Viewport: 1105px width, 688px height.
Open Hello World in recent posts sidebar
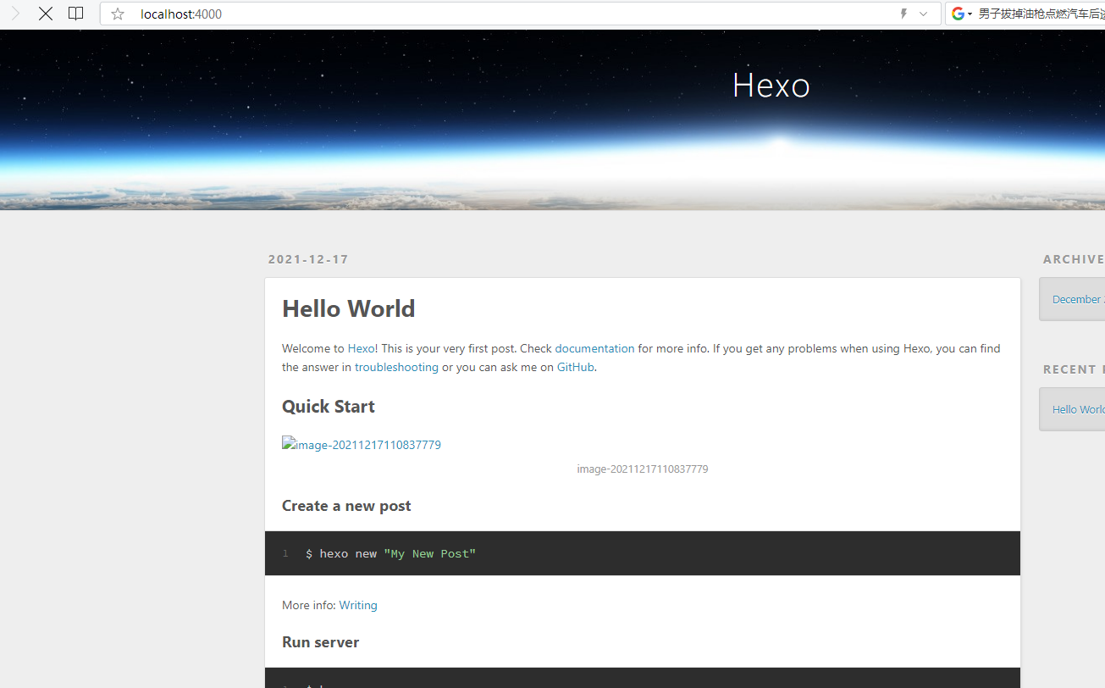[1078, 409]
